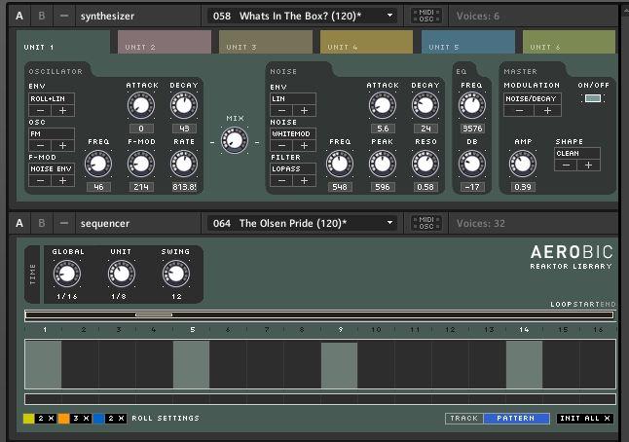Toggle sequencer step 14

(x=524, y=364)
